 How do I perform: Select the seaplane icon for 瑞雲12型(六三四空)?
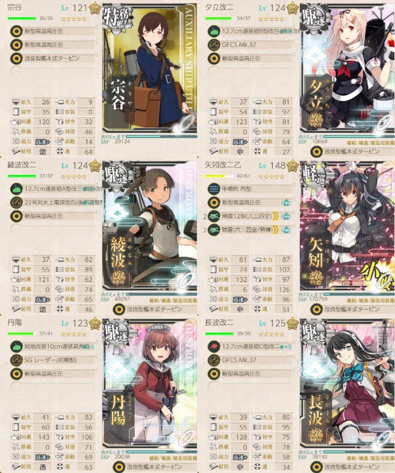point(213,216)
